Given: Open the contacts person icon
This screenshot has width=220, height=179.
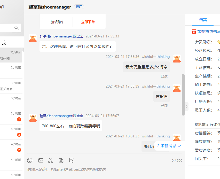Looking at the screenshot, I should 4,43.
